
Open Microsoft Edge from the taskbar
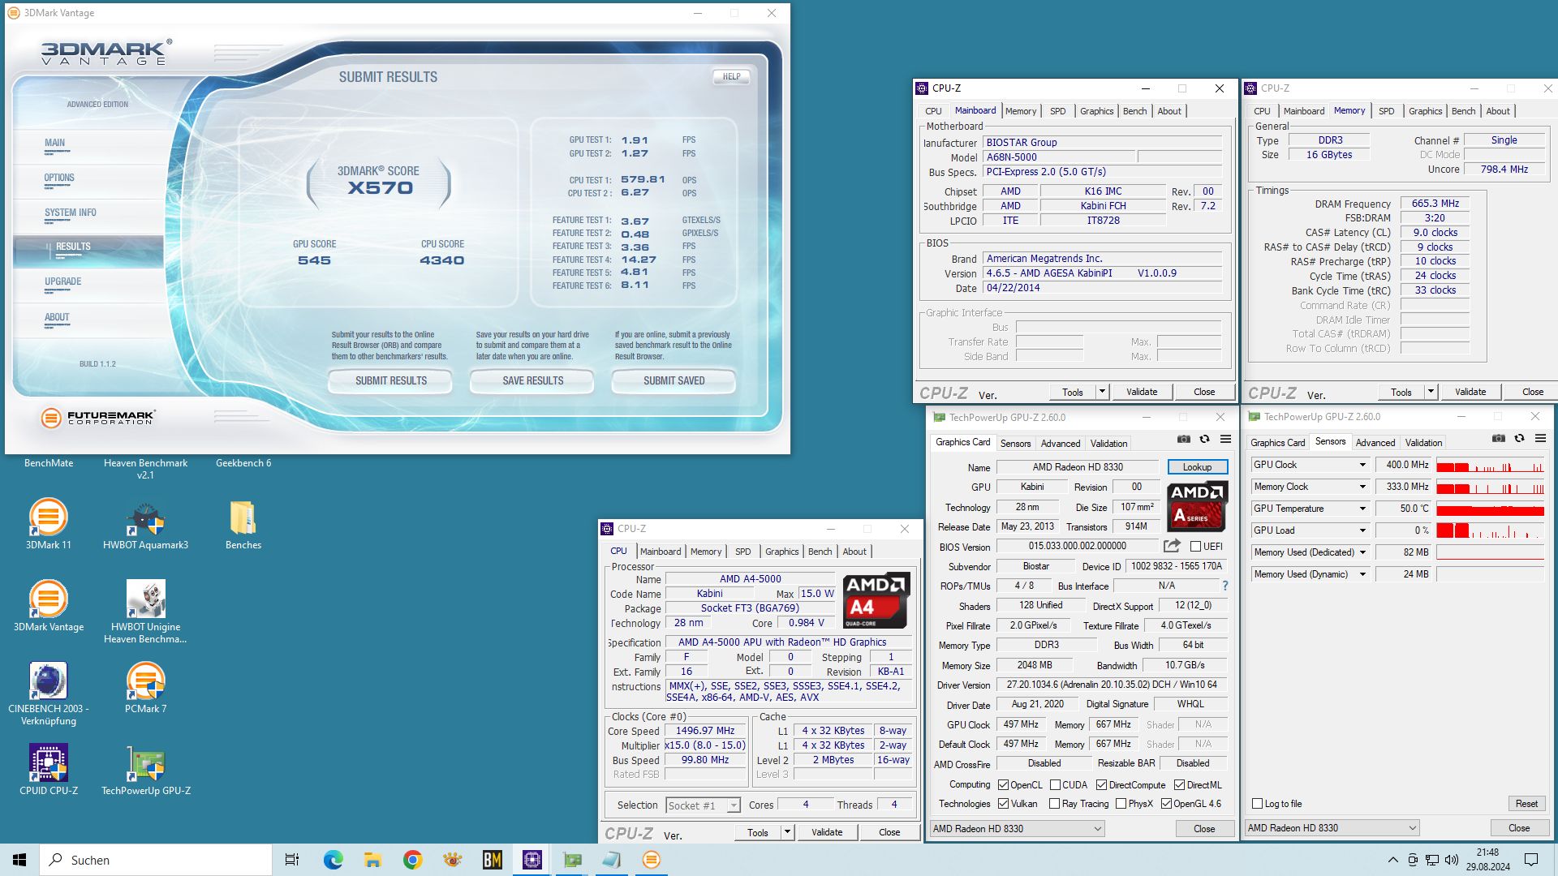(x=333, y=860)
